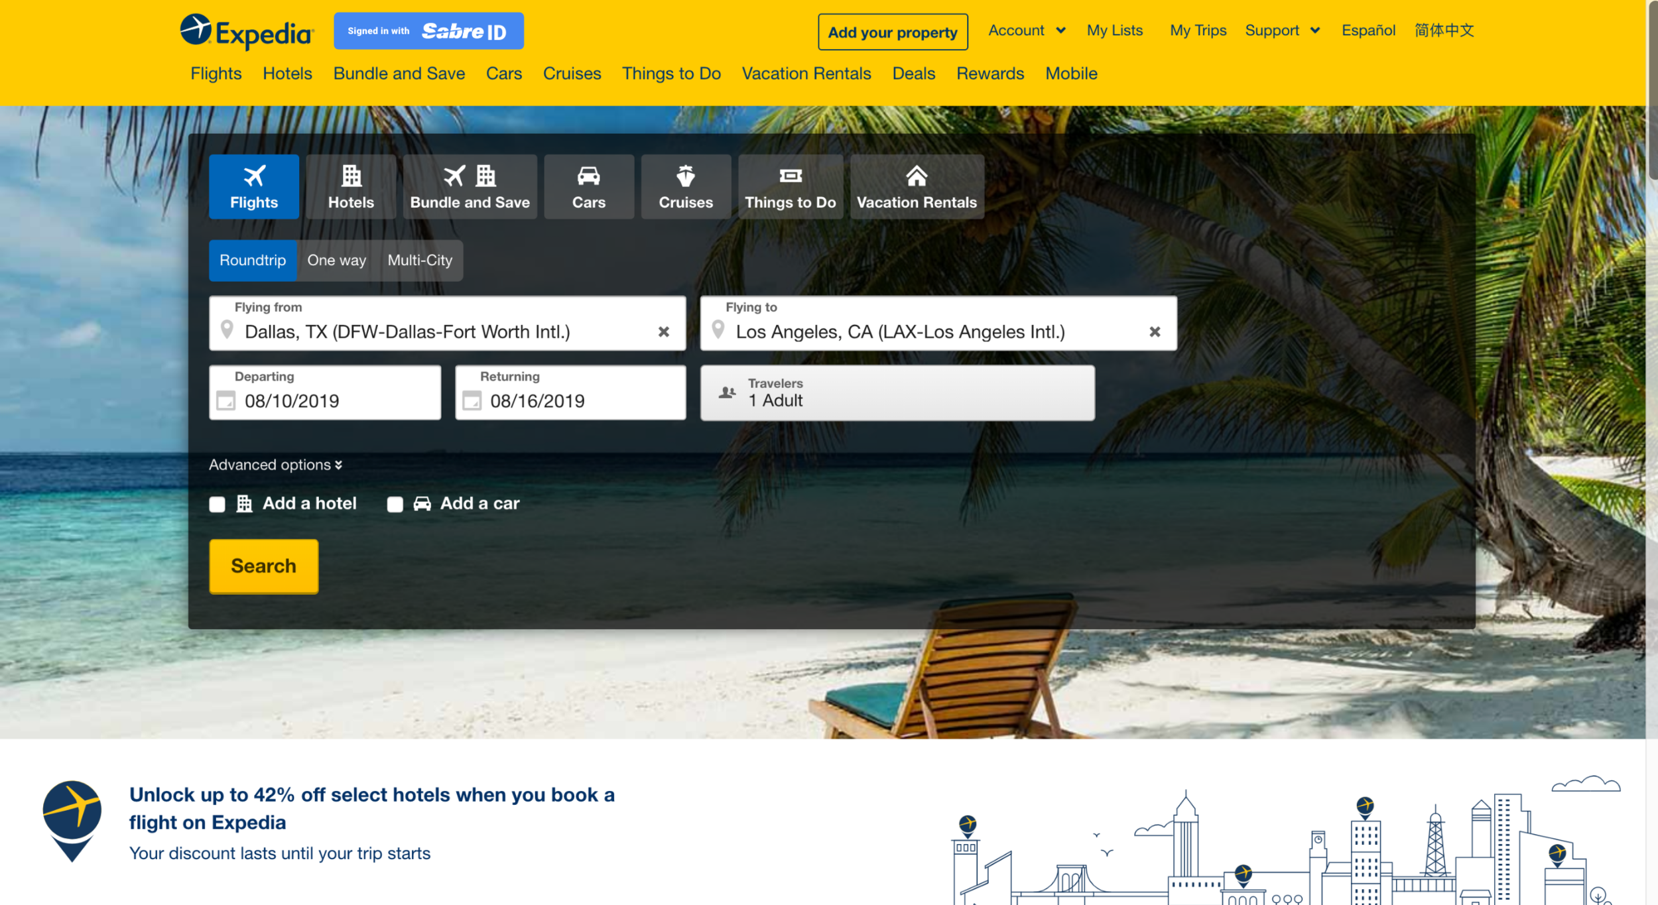1658x905 pixels.
Task: Click the Expedia logo
Action: pyautogui.click(x=247, y=31)
